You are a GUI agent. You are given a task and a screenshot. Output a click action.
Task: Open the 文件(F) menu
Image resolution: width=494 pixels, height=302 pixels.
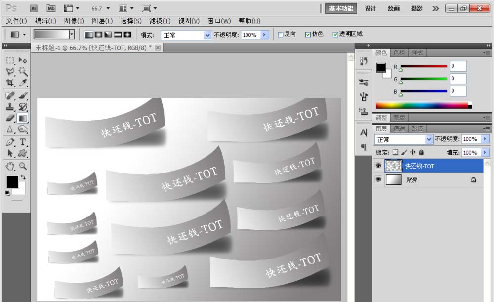point(16,21)
